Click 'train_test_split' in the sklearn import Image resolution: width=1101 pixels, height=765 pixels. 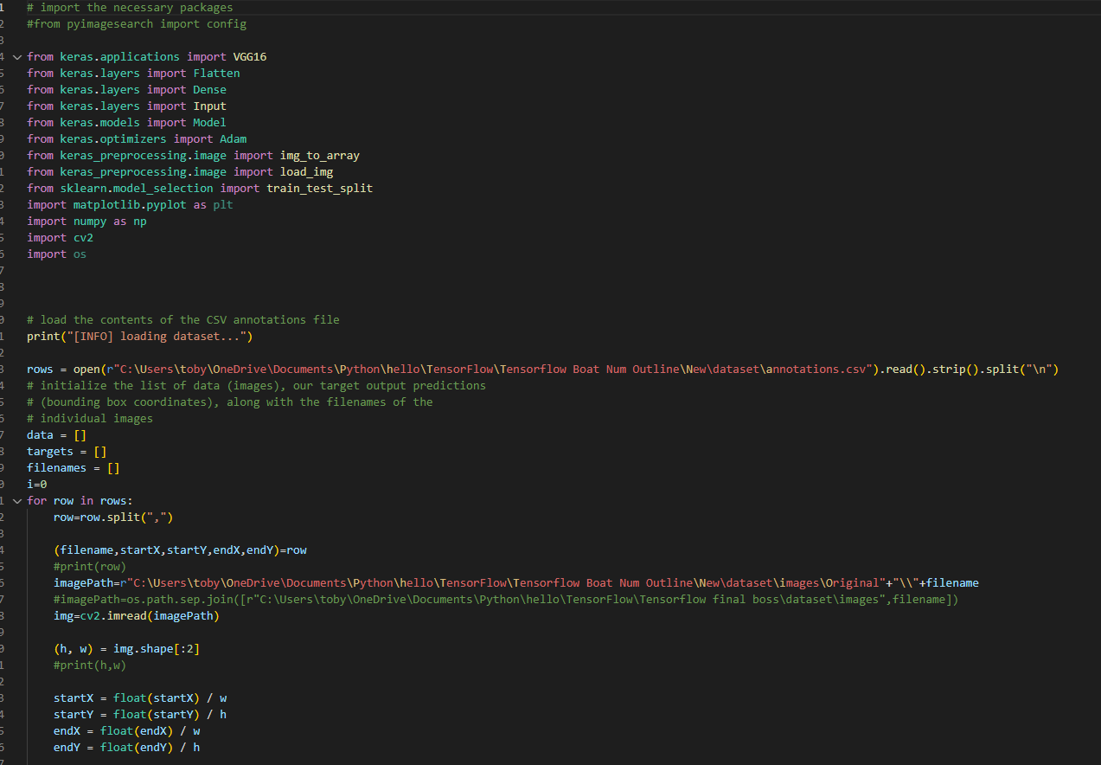click(320, 189)
